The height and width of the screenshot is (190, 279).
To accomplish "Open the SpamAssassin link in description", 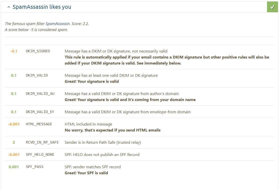I will [x=57, y=24].
